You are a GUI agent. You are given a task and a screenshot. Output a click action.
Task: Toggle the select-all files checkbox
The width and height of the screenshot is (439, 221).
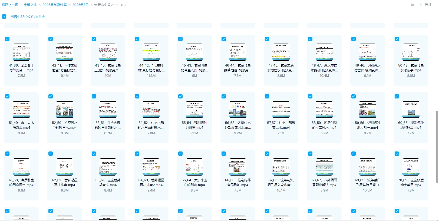[x=4, y=17]
